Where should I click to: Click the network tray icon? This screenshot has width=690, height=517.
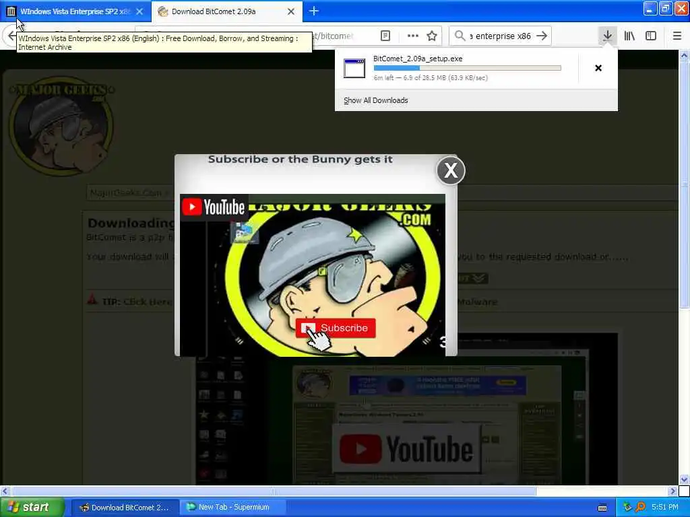[x=627, y=508]
